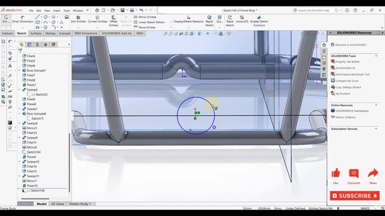
Task: Expand the Boss-Extrude7 tree node
Action: [x=19, y=71]
